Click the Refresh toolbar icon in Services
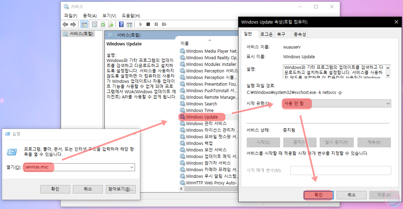 coord(103,24)
